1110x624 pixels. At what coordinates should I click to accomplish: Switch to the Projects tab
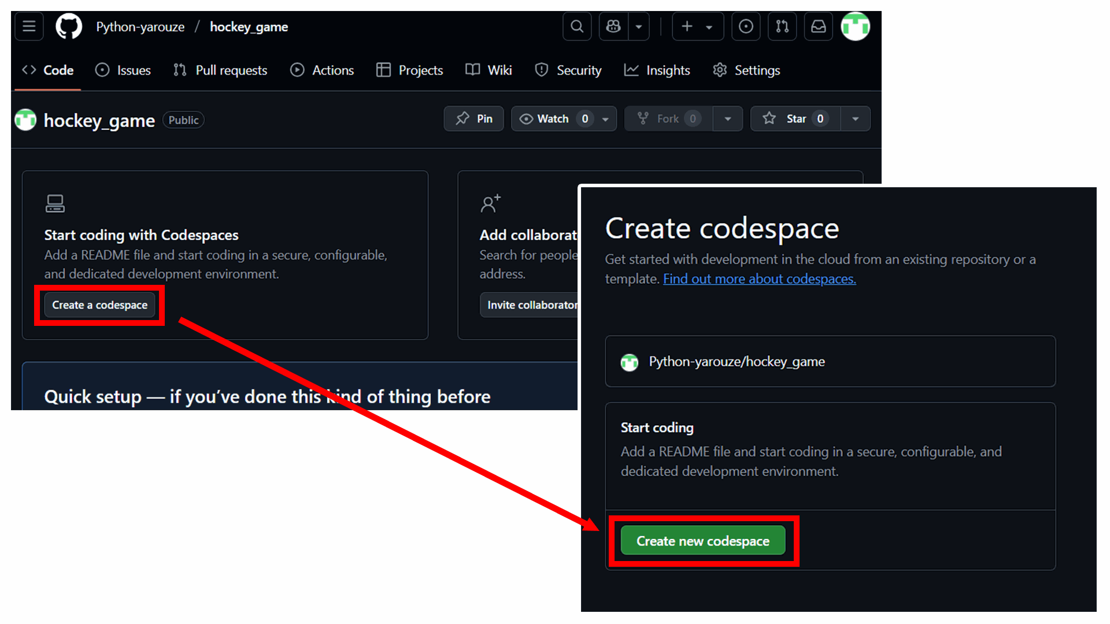409,70
